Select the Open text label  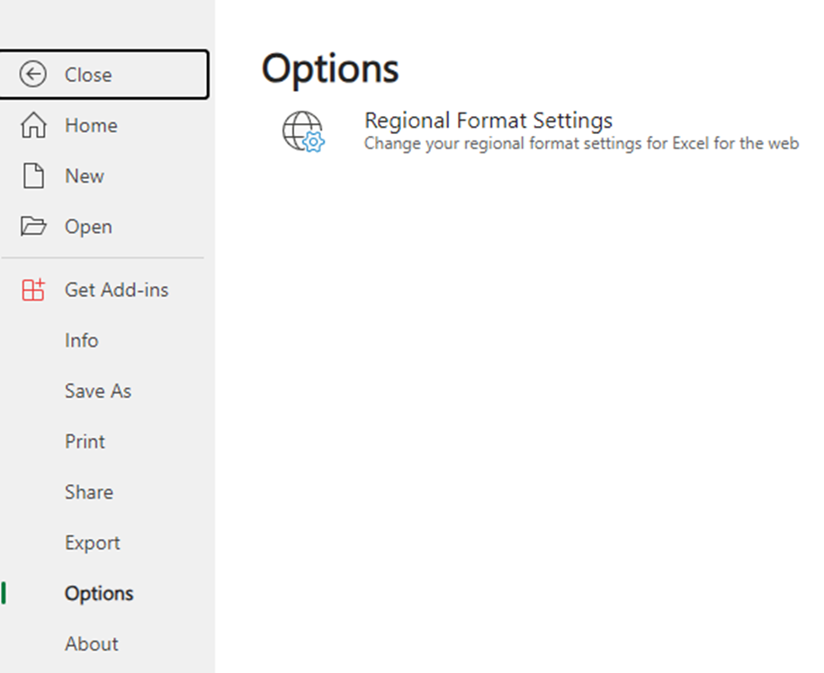[x=88, y=227]
